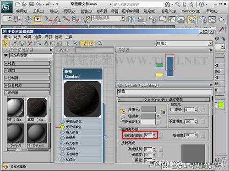
Task: Click the map button beside 不透明度
Action: coord(203,122)
